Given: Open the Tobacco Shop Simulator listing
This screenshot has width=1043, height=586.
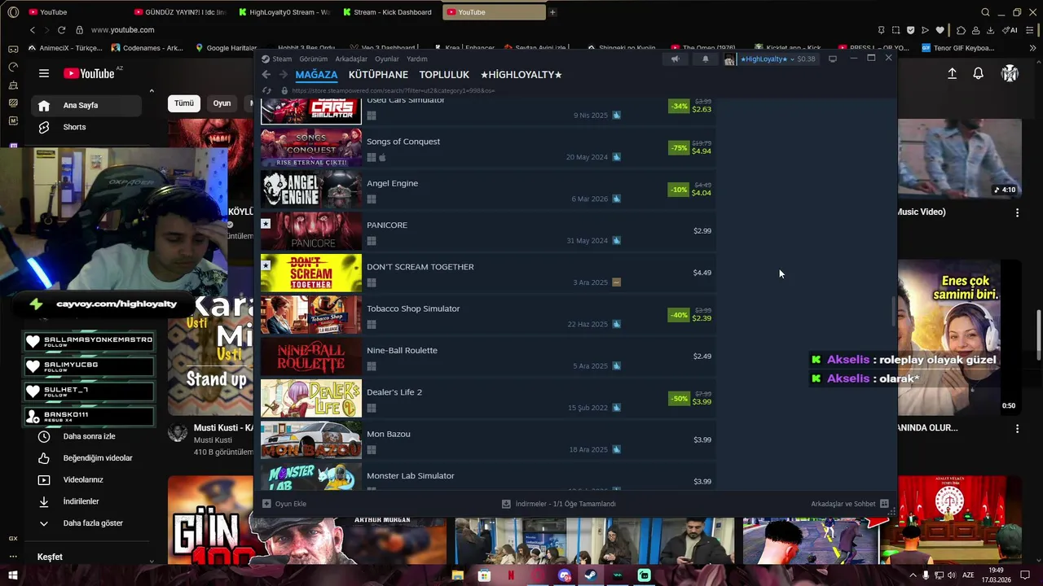Looking at the screenshot, I should point(488,315).
